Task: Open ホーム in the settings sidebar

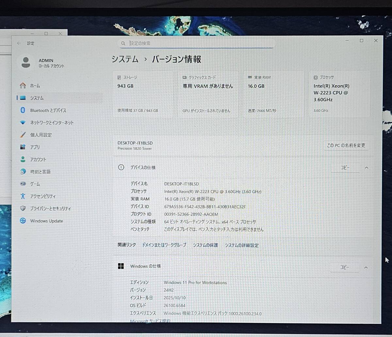Action: (60, 85)
